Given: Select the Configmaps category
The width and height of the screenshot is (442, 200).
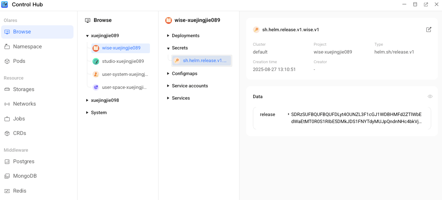Looking at the screenshot, I should click(x=184, y=74).
